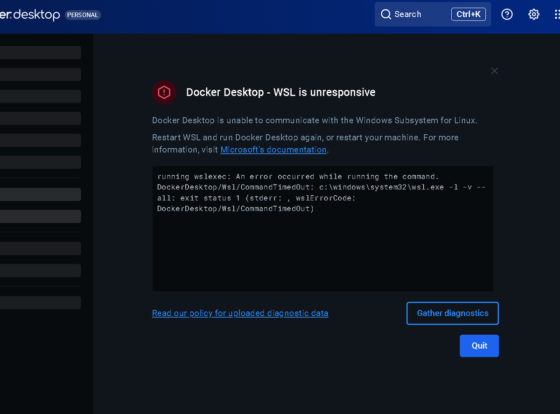
Task: Open Microsoft's documentation link
Action: [x=273, y=150]
